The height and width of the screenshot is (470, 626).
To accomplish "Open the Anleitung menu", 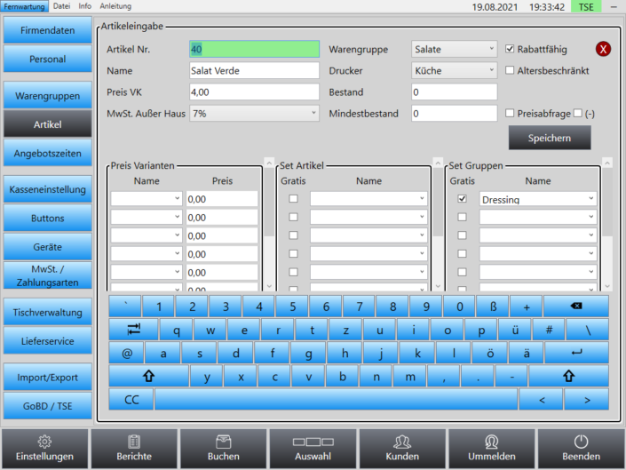I will click(x=115, y=6).
